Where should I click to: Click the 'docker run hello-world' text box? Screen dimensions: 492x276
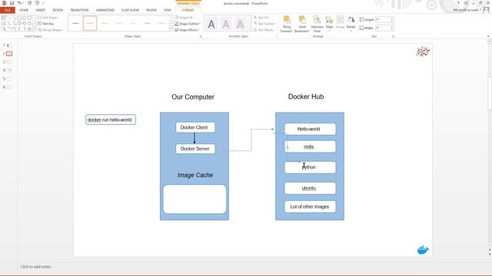click(x=111, y=120)
